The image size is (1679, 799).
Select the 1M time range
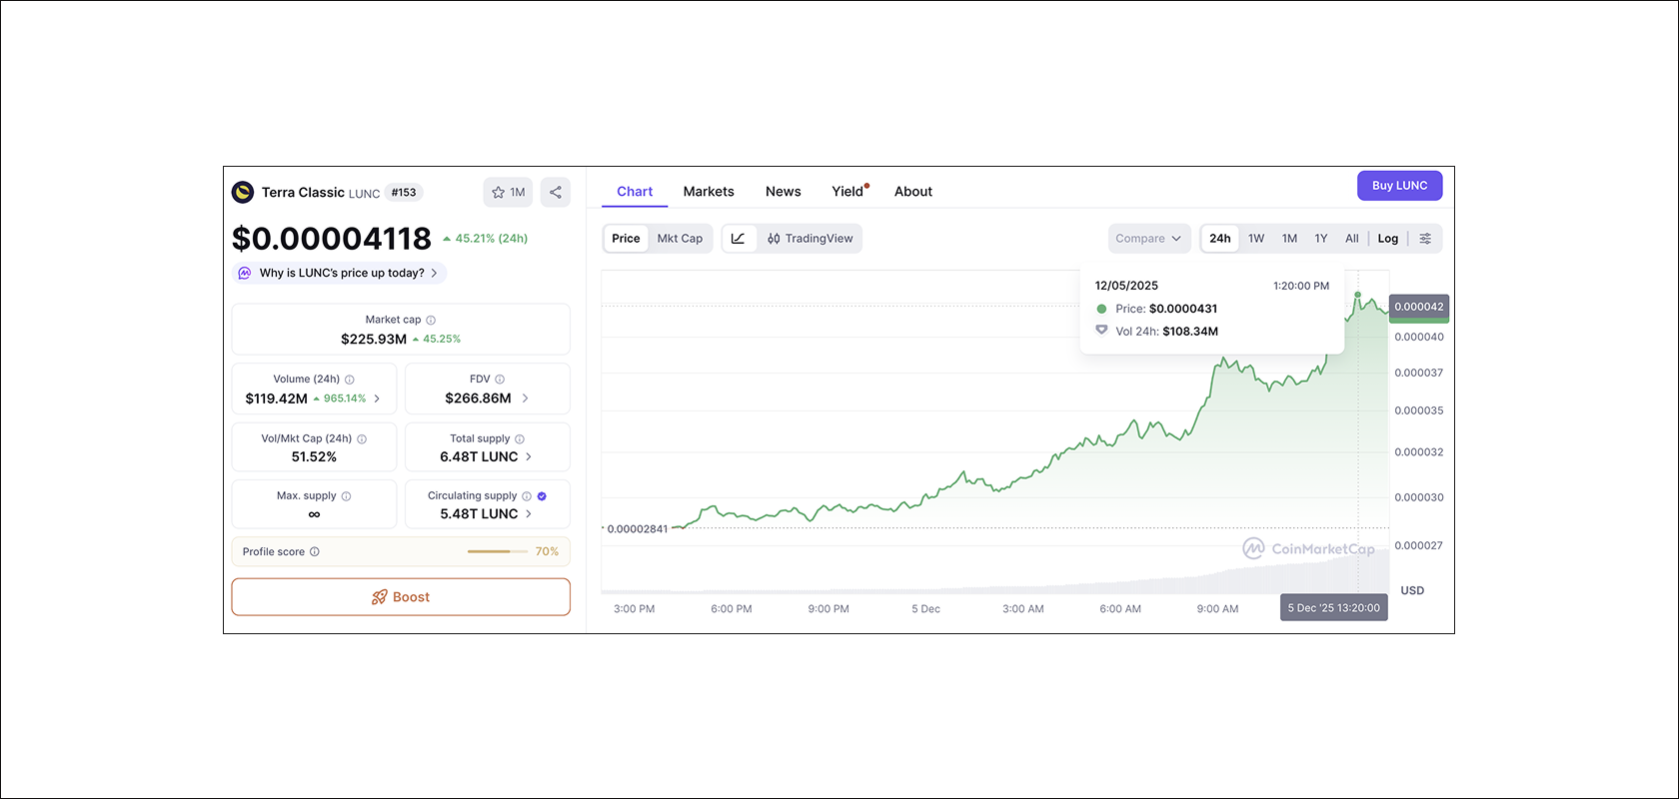[x=1290, y=239]
